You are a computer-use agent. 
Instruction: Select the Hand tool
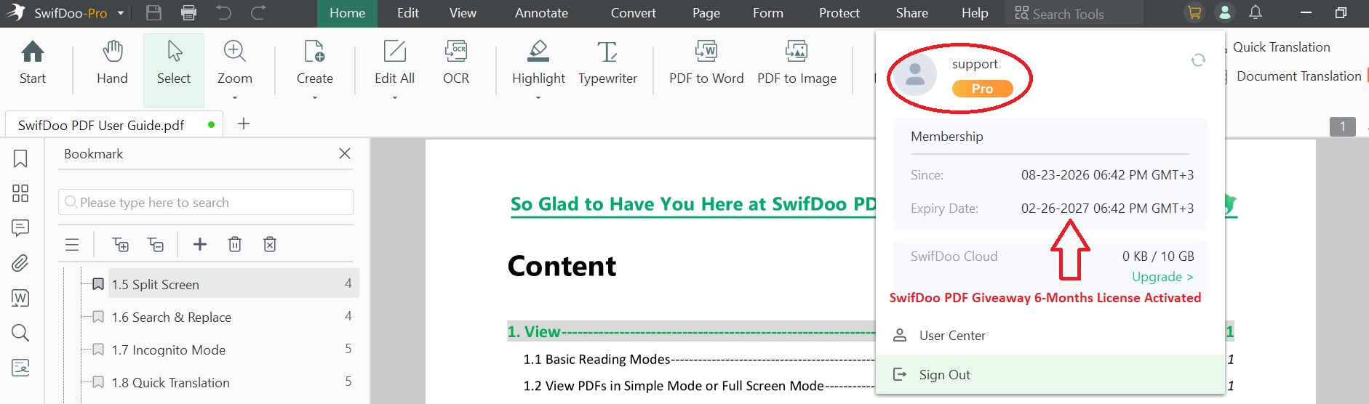click(112, 62)
